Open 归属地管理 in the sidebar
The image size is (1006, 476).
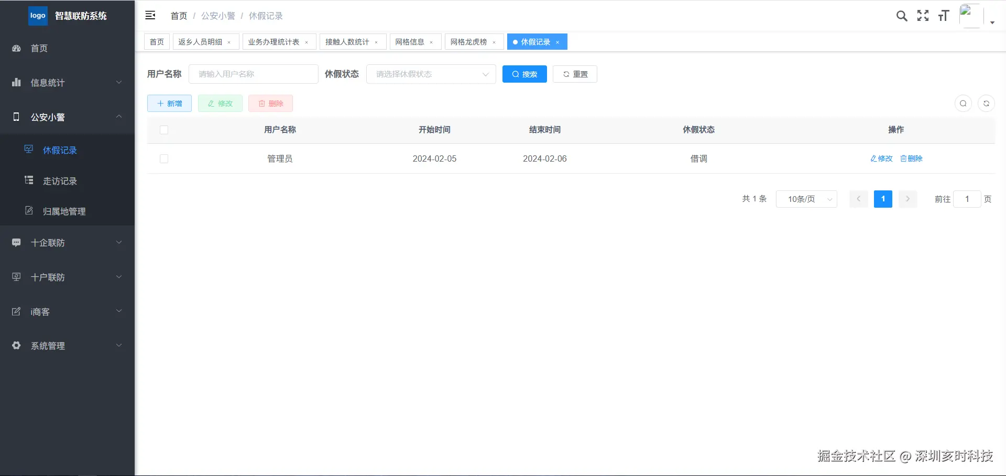[x=67, y=211]
